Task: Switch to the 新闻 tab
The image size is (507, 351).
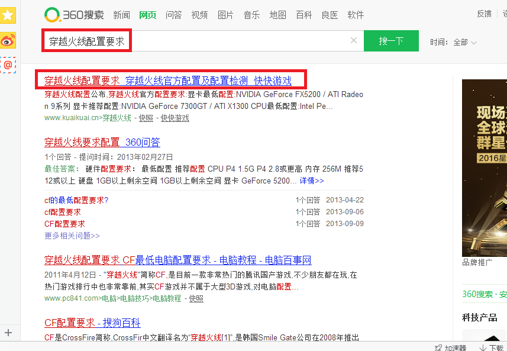Action: pos(122,15)
